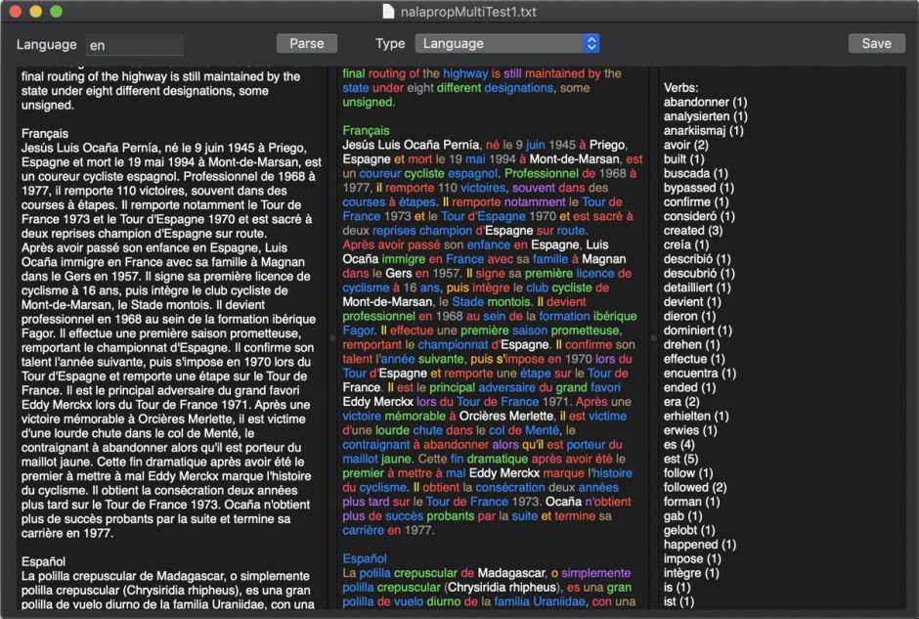Click the green 'Français' heading in middle pane

(366, 130)
